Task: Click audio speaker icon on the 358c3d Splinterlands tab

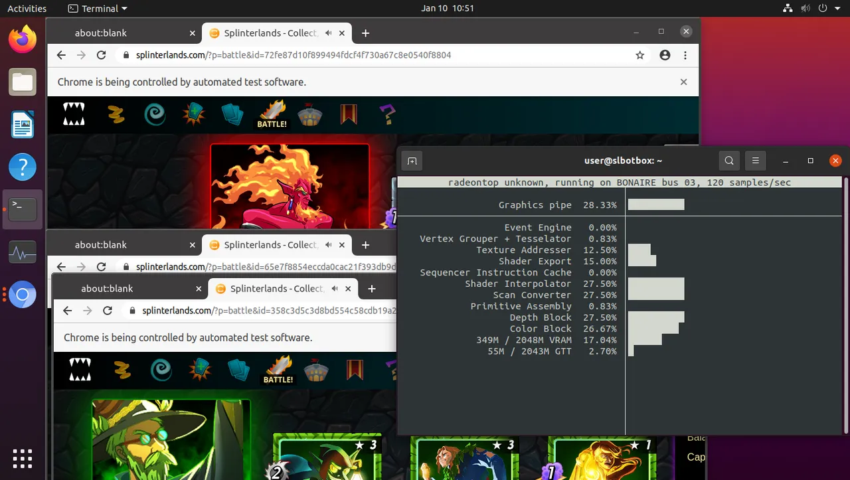Action: point(335,289)
